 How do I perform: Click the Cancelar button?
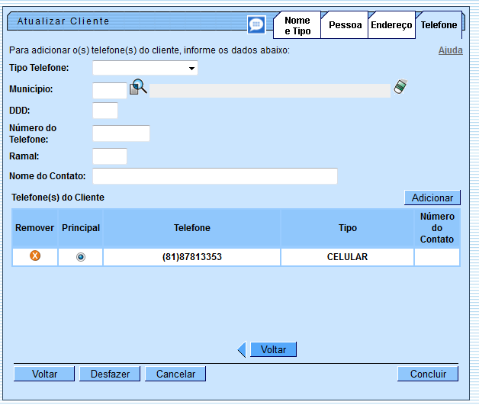coord(175,374)
